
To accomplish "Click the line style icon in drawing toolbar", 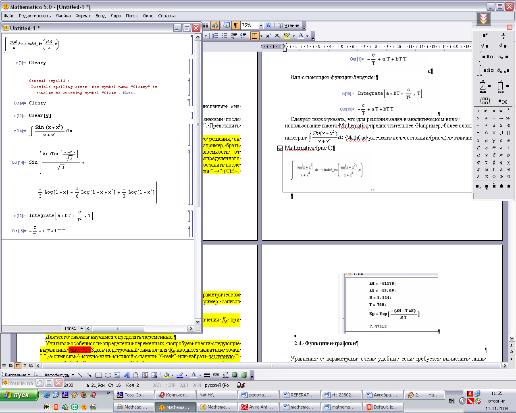I will [x=207, y=375].
